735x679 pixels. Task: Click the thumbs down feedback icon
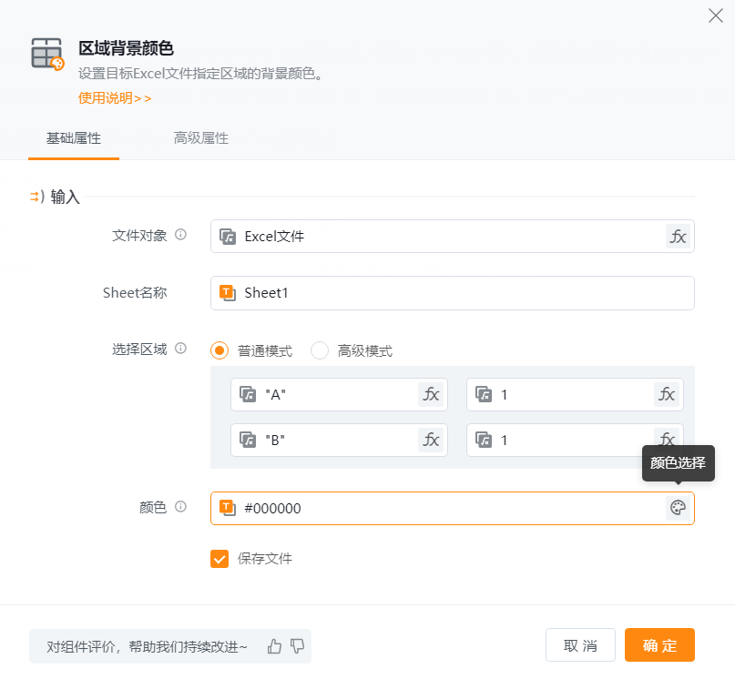(297, 646)
